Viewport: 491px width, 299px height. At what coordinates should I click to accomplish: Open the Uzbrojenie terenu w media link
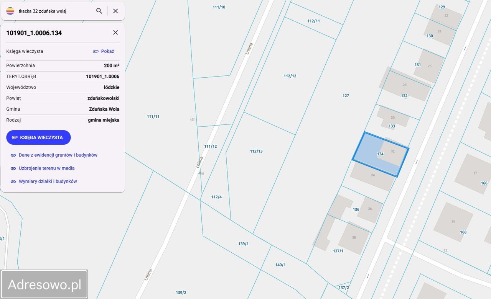coord(46,168)
